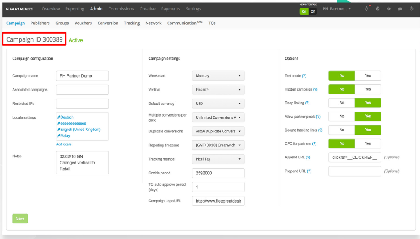Edit the English (United Kingdom) pencil icon

(x=59, y=130)
